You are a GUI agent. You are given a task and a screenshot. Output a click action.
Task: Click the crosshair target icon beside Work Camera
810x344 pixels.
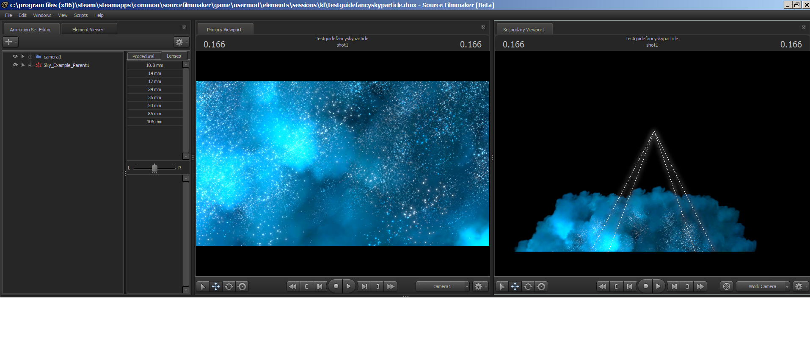coord(727,287)
